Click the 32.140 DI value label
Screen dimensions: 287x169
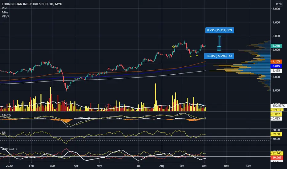(x=277, y=153)
